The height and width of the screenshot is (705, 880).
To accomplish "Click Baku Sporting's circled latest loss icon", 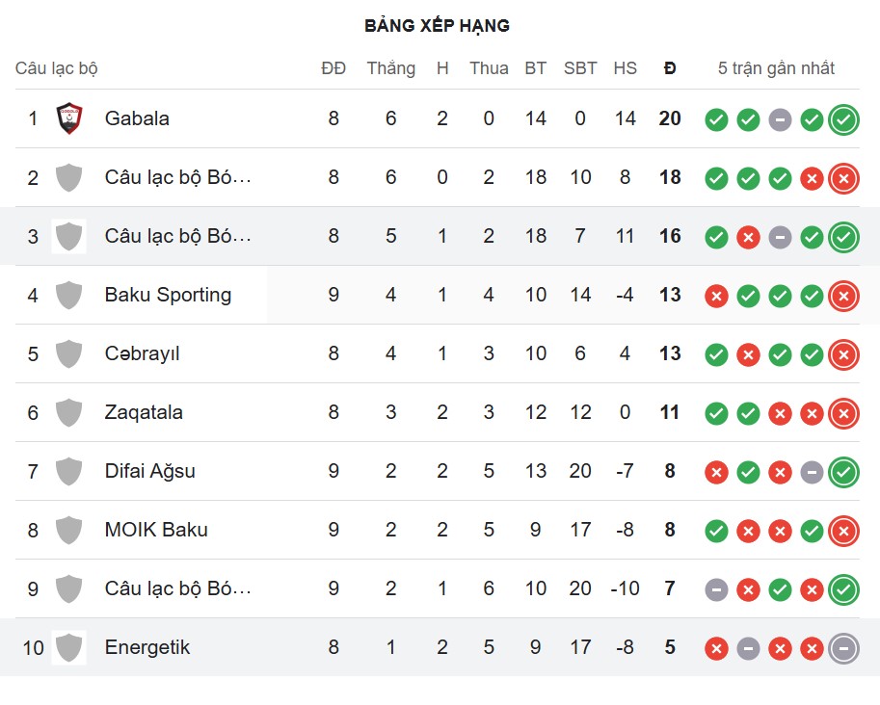I will pos(843,296).
